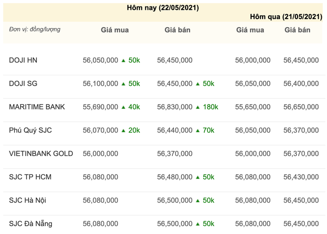Click DOJI SG yesterday's sell price 56,400,000
The image size is (327, 234).
pyautogui.click(x=301, y=84)
